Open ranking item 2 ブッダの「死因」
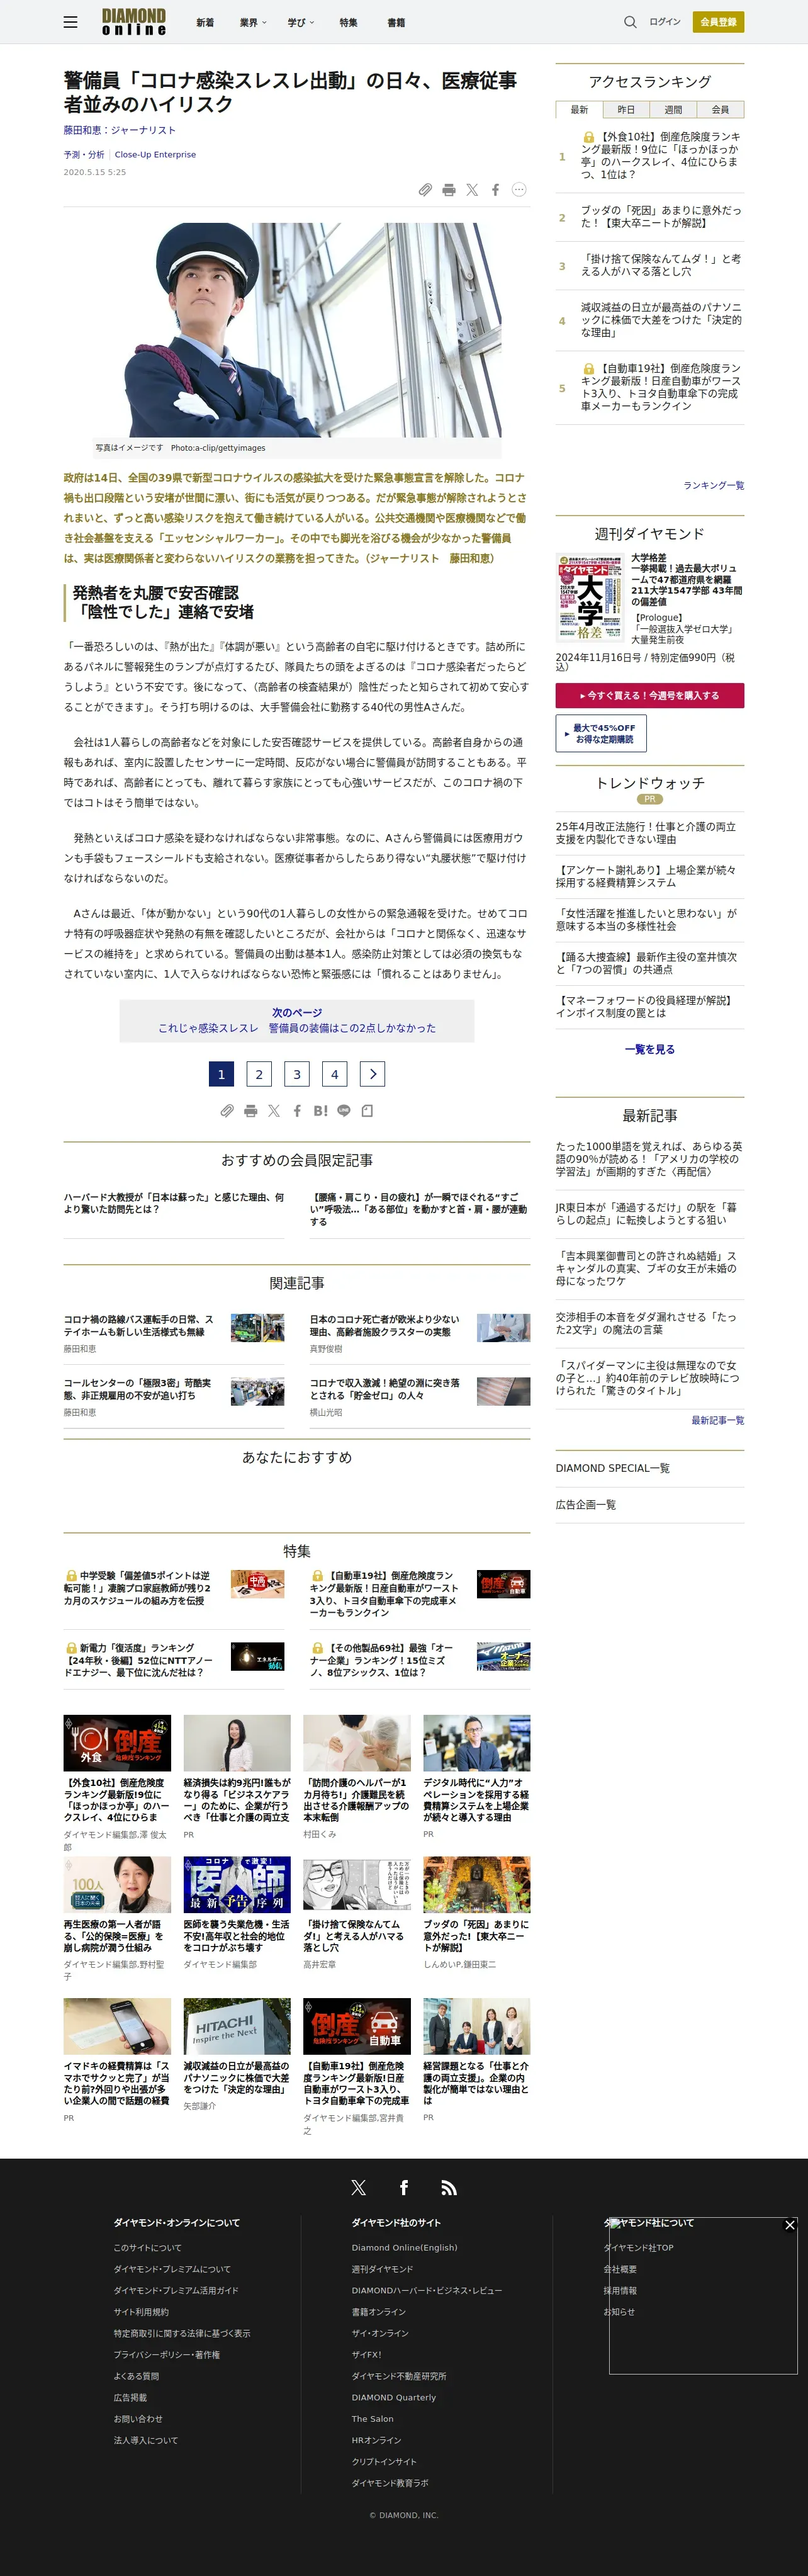Viewport: 808px width, 2576px height. pos(661,217)
